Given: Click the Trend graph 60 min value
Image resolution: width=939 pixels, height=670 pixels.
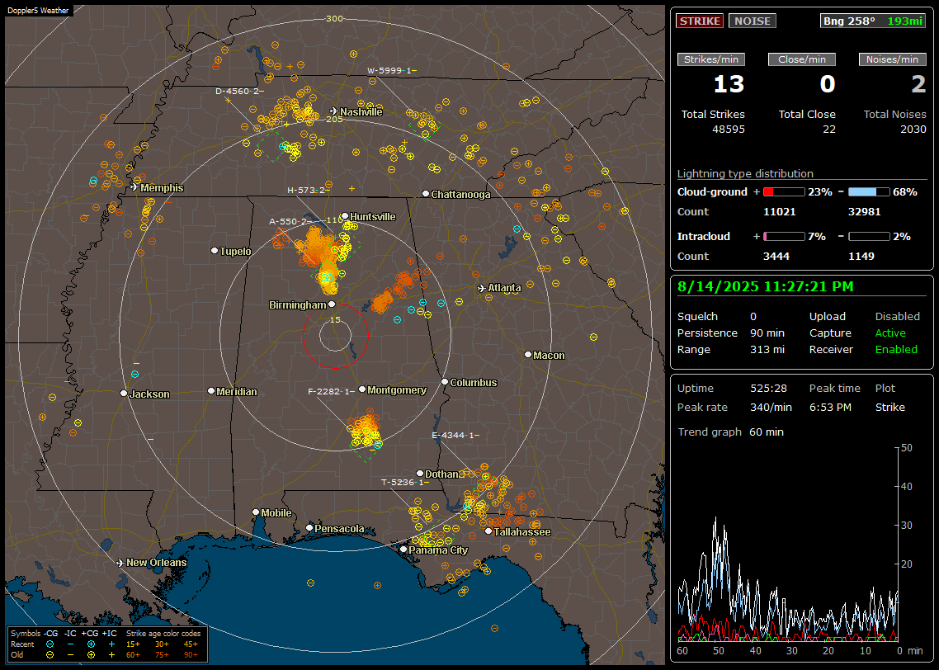Looking at the screenshot, I should pos(767,432).
